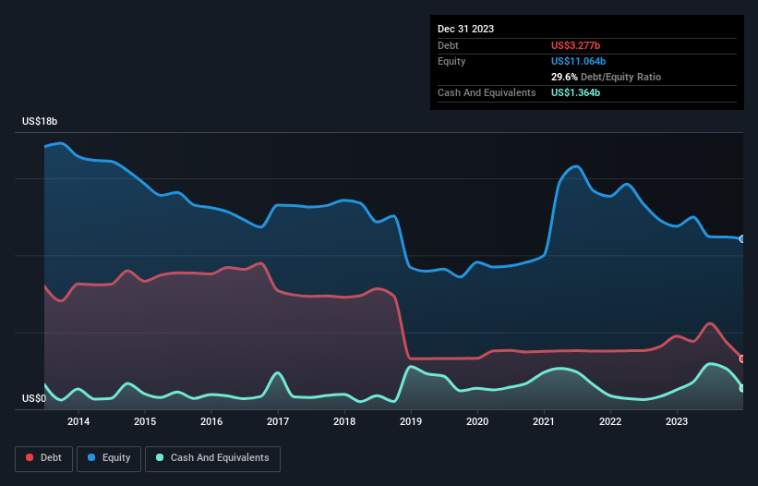Click the blue Equity legend dot
This screenshot has height=486, width=758.
[x=91, y=457]
